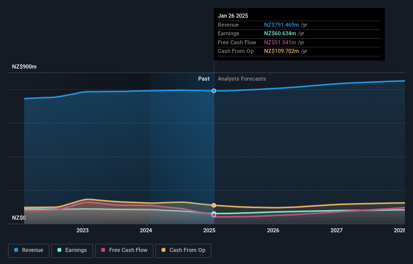
Task: Click the Cash From Op orange data point marker
Action: click(214, 205)
